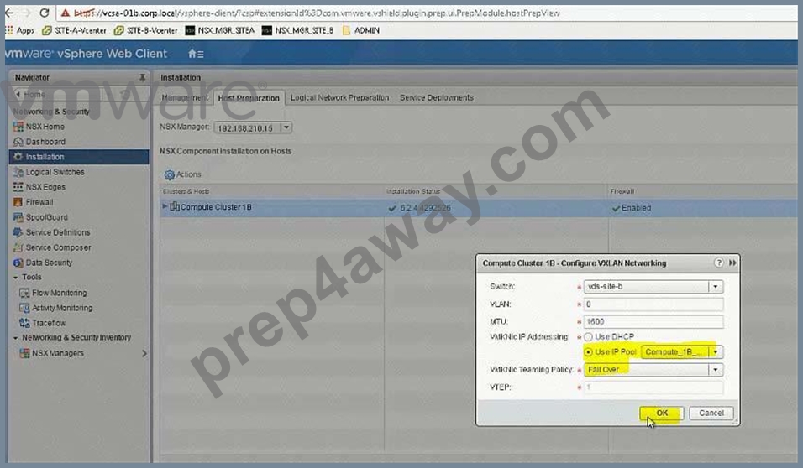Select the Use IP Pool radio button
This screenshot has height=468, width=803.
tap(589, 352)
